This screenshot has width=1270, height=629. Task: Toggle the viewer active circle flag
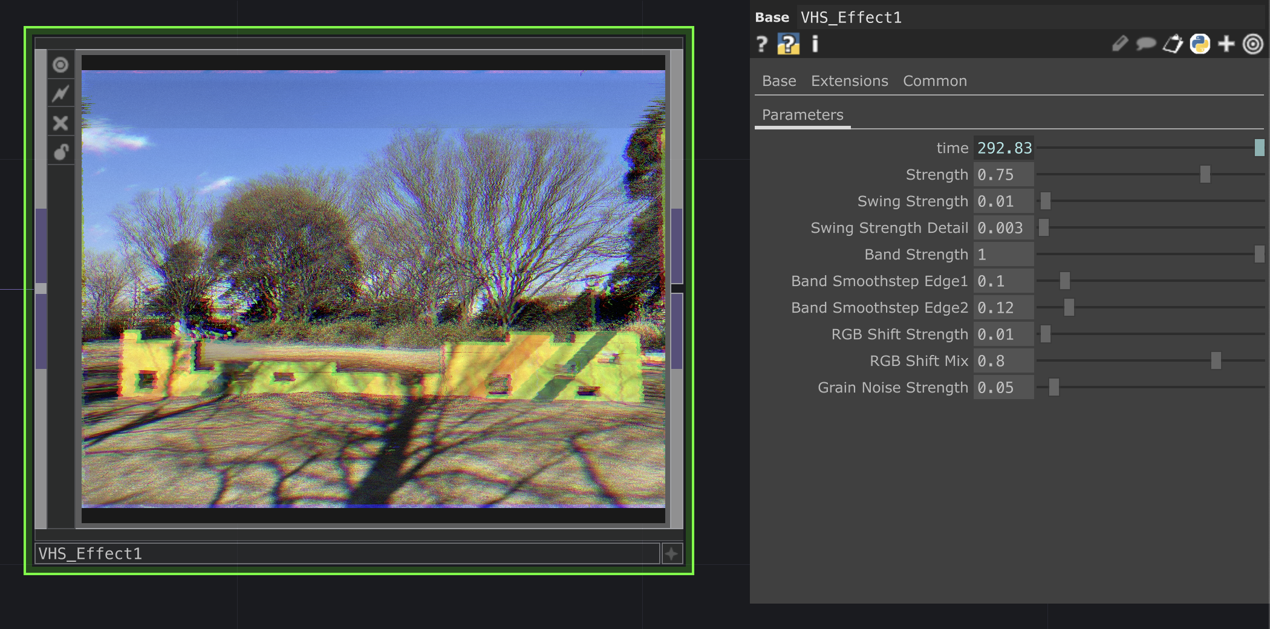click(x=60, y=65)
